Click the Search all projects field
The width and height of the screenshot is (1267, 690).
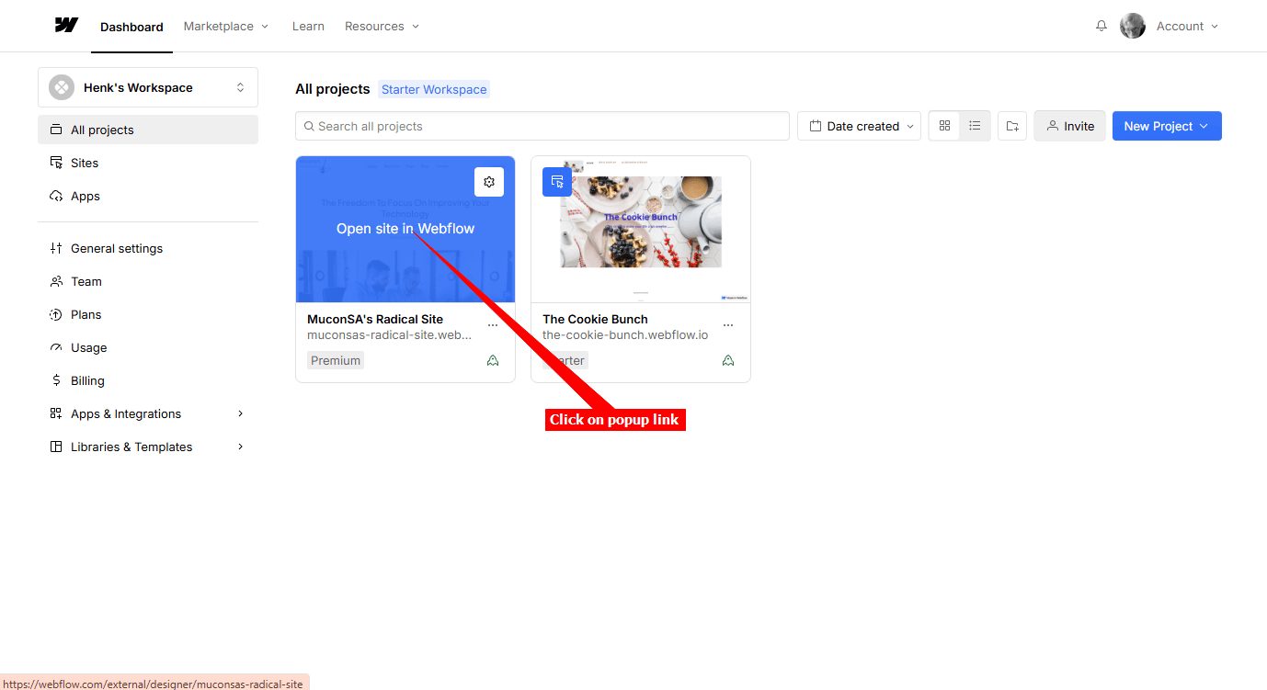coord(542,126)
